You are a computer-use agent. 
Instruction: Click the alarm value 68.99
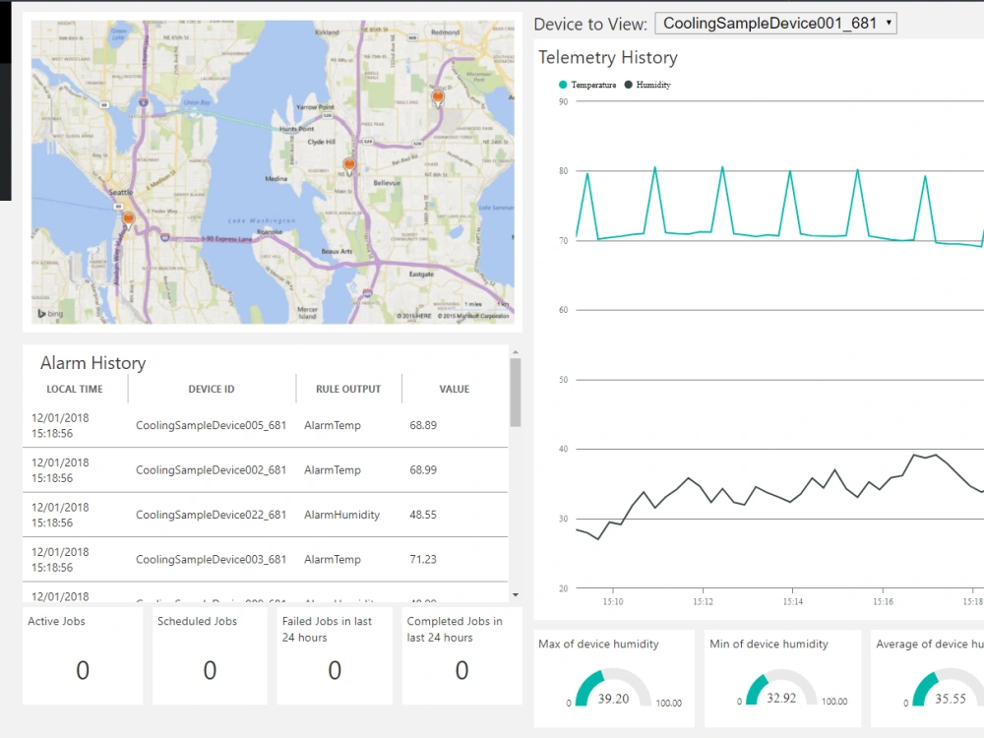pos(423,470)
